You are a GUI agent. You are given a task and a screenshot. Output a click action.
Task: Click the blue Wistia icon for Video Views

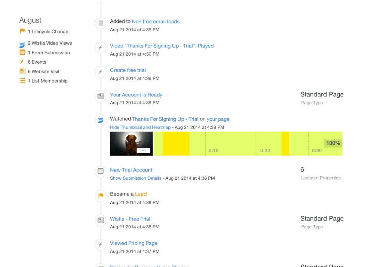[22, 45]
